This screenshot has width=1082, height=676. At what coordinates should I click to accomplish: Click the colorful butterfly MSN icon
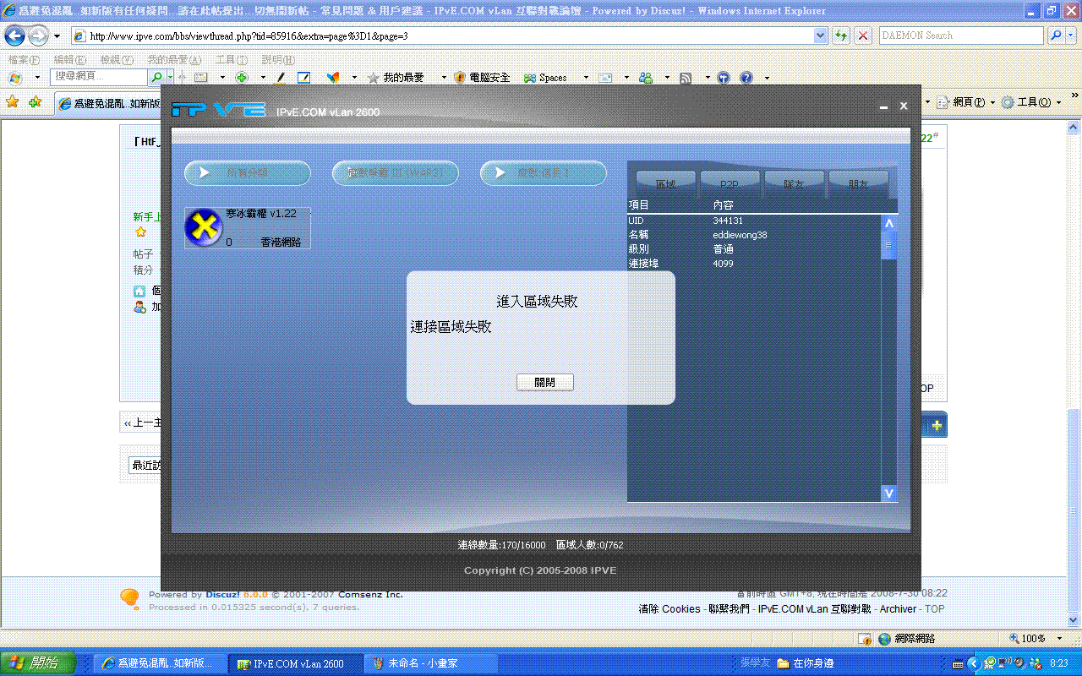(x=333, y=78)
